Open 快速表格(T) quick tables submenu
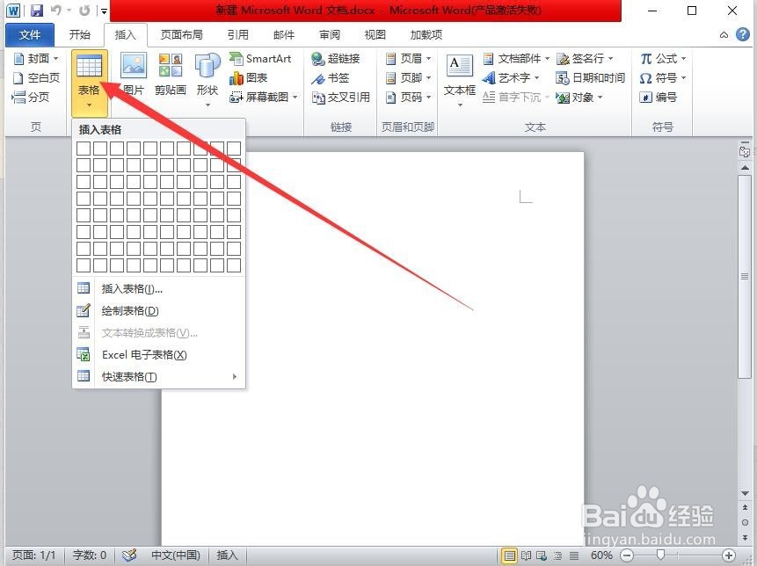 click(159, 376)
